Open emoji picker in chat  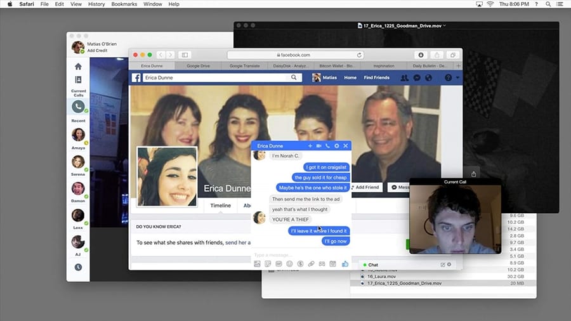[x=289, y=264]
